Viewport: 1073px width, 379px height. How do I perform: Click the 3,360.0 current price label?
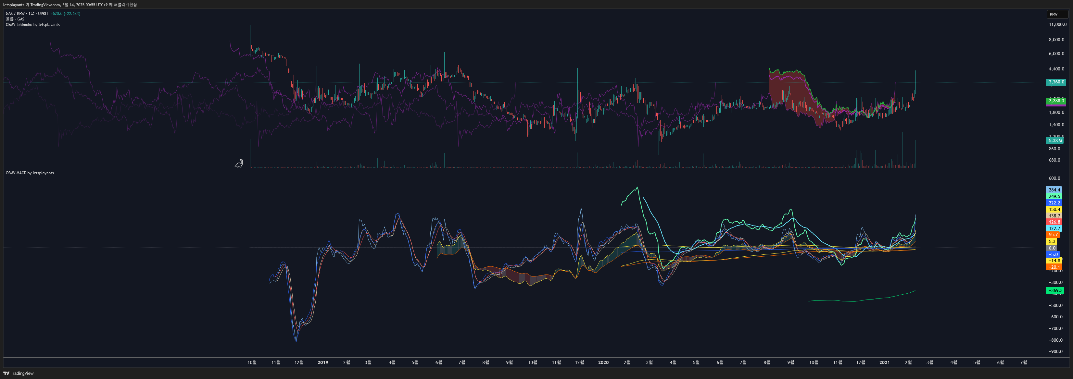tap(1056, 82)
